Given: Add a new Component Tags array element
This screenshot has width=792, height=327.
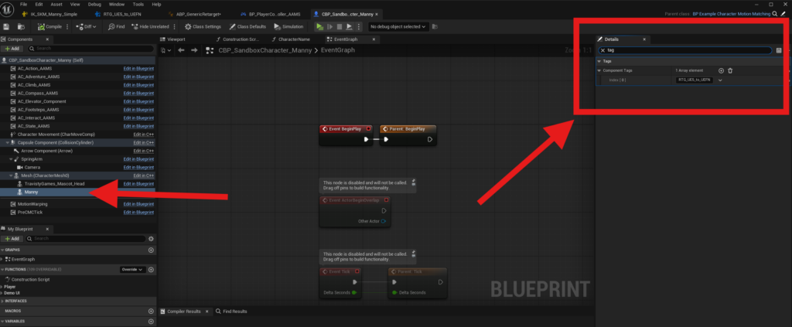Looking at the screenshot, I should (721, 70).
